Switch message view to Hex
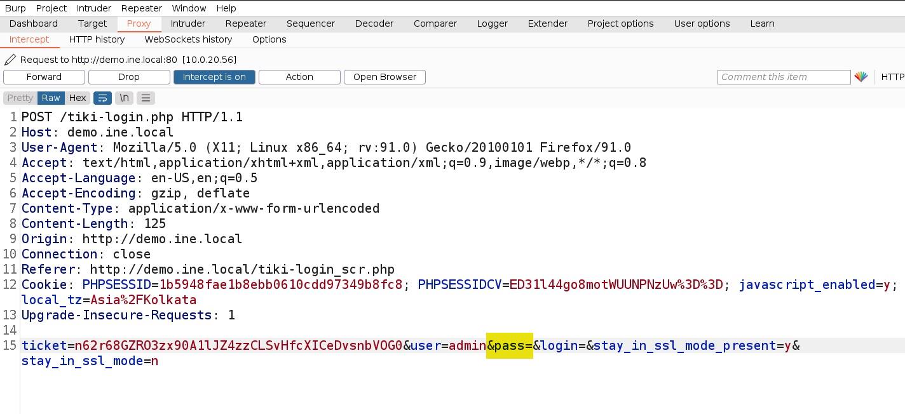Image resolution: width=905 pixels, height=414 pixels. [x=78, y=98]
